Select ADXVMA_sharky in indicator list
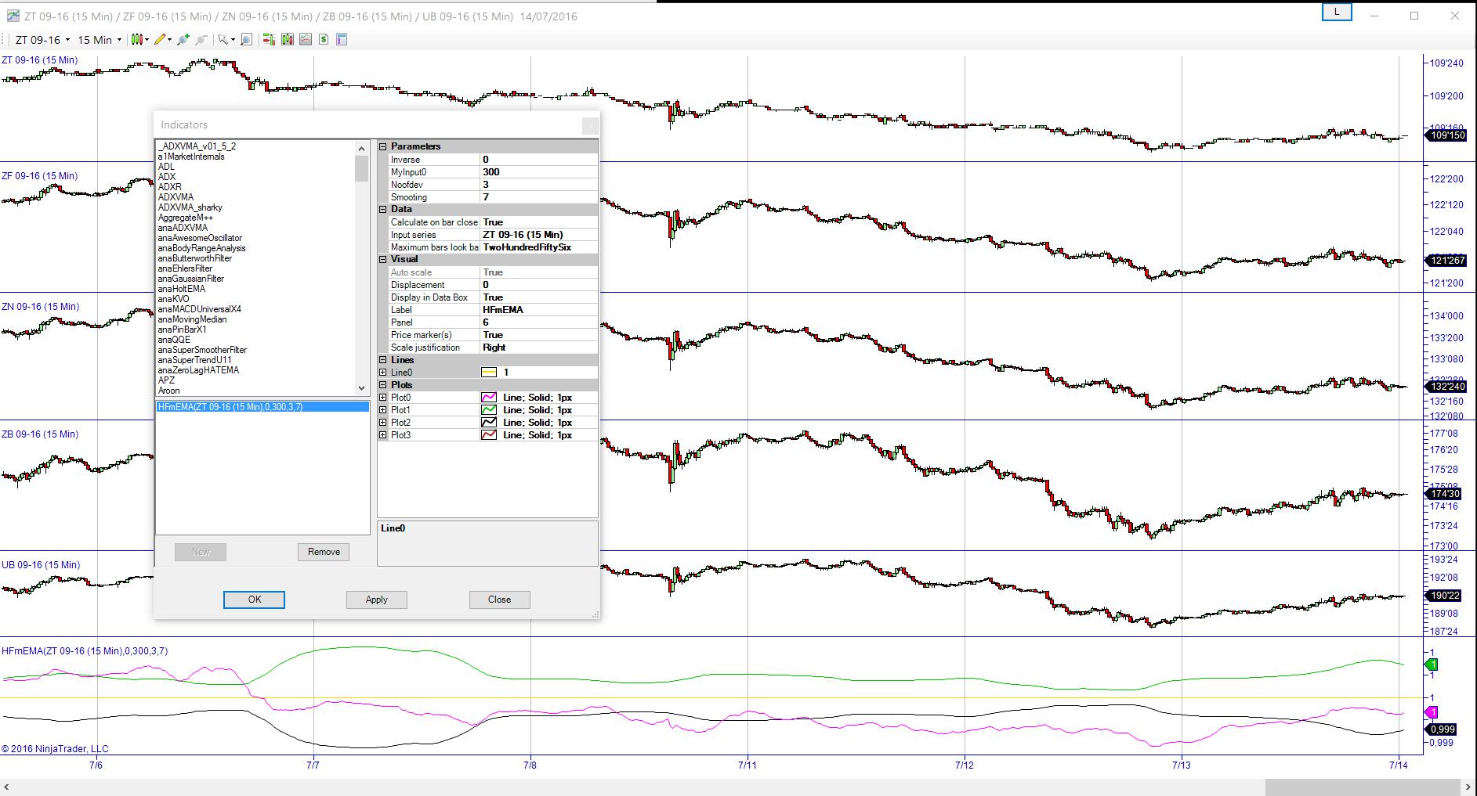Image resolution: width=1477 pixels, height=796 pixels. pyautogui.click(x=190, y=207)
